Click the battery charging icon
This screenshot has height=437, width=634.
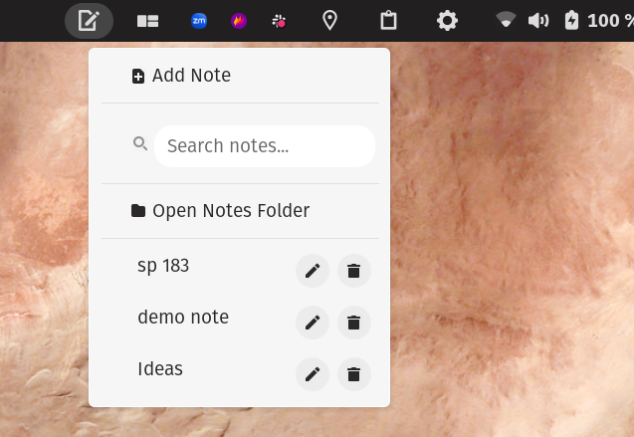(571, 21)
